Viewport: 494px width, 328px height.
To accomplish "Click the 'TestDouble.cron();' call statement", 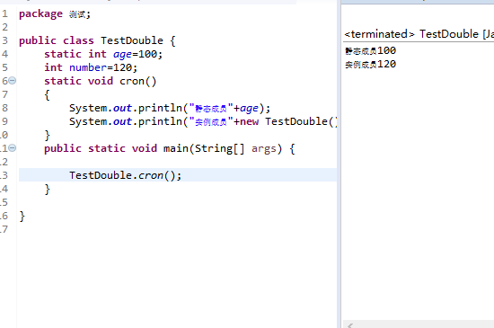I will click(126, 175).
